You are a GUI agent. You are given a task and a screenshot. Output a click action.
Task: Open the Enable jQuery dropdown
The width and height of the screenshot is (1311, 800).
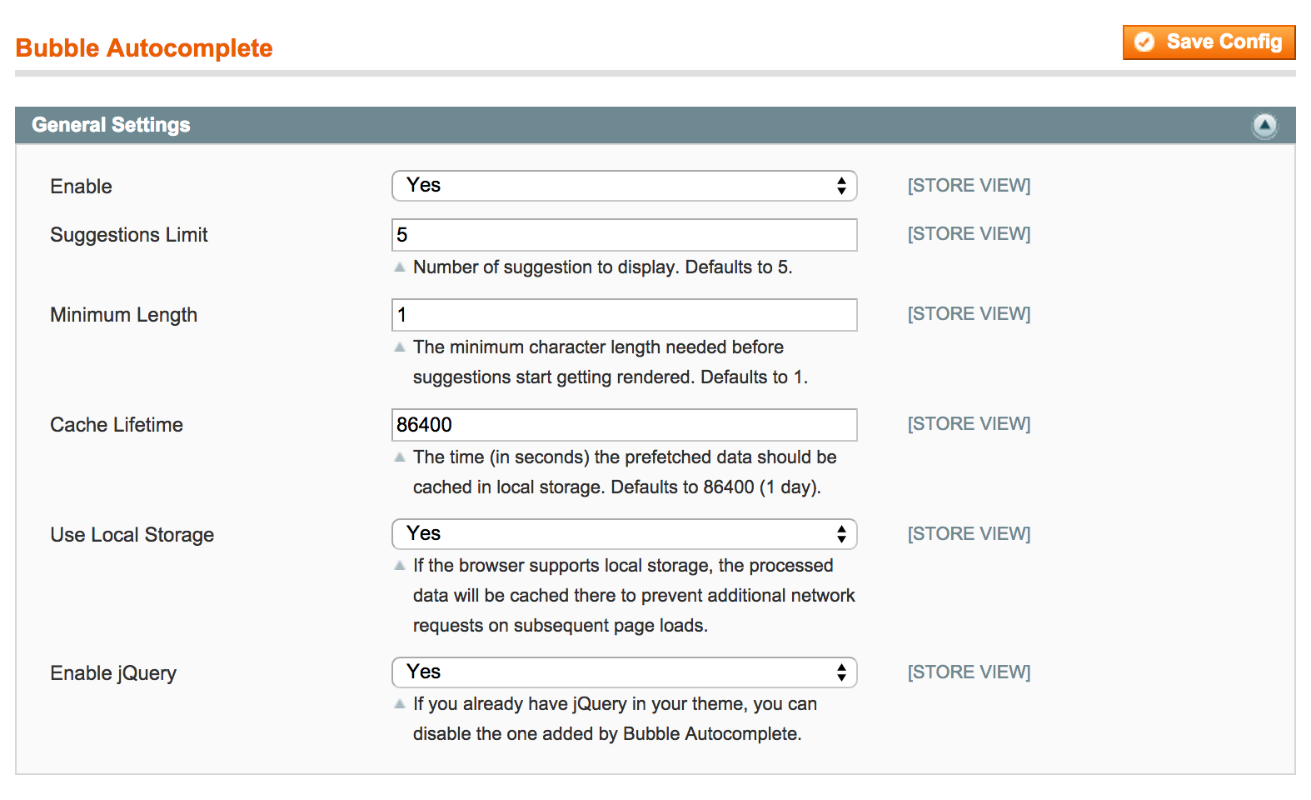pos(624,672)
